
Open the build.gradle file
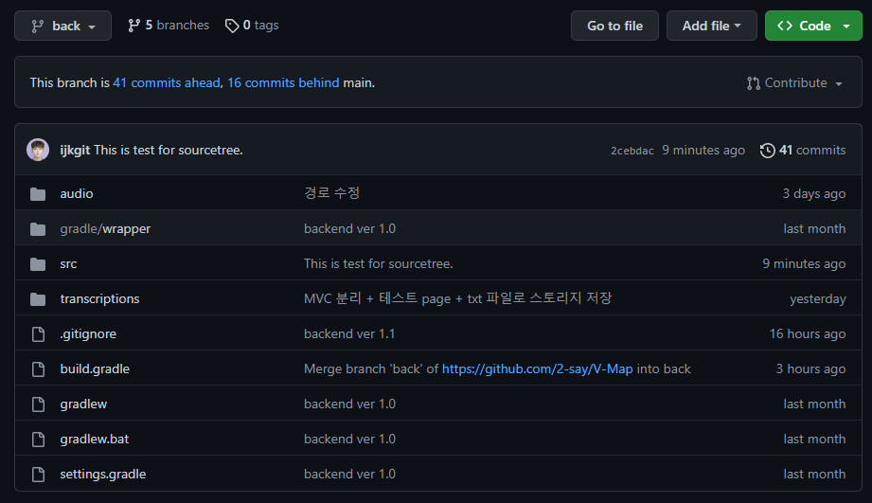click(x=95, y=368)
